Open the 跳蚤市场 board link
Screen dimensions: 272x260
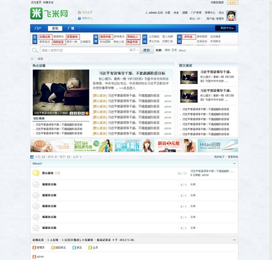133,42
